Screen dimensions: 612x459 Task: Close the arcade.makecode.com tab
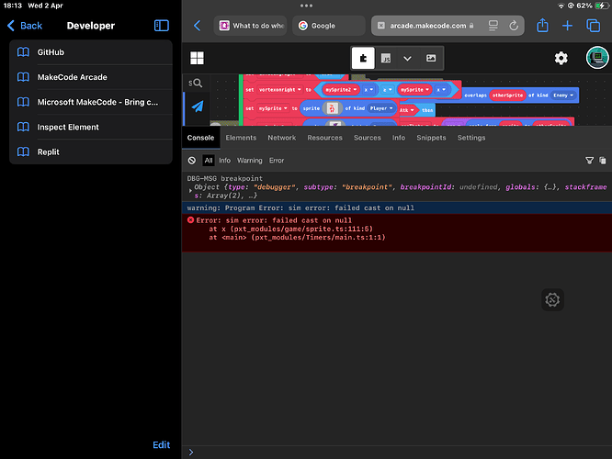[381, 26]
